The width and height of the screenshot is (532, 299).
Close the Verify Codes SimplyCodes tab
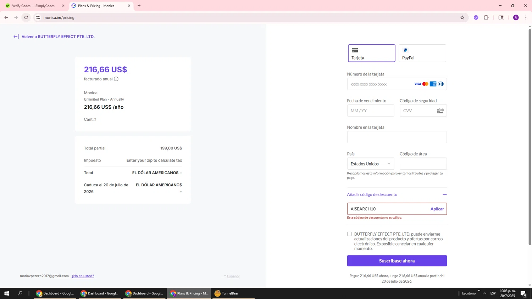(x=63, y=6)
